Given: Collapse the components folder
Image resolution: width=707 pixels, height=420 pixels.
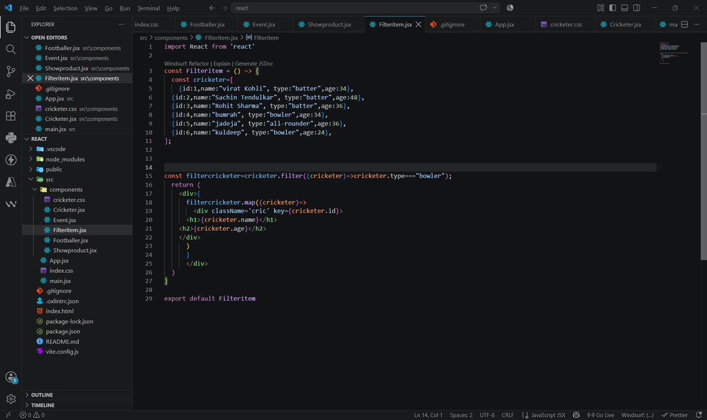Looking at the screenshot, I should 35,190.
